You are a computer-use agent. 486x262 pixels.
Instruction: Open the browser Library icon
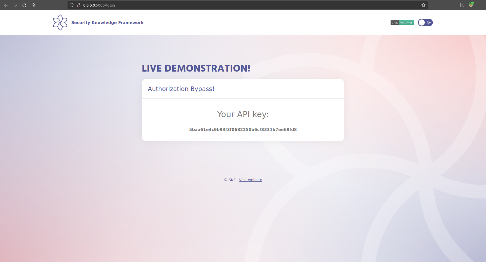point(462,5)
